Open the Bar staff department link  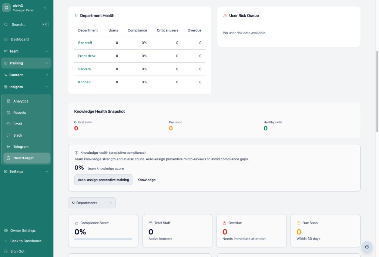click(x=85, y=43)
